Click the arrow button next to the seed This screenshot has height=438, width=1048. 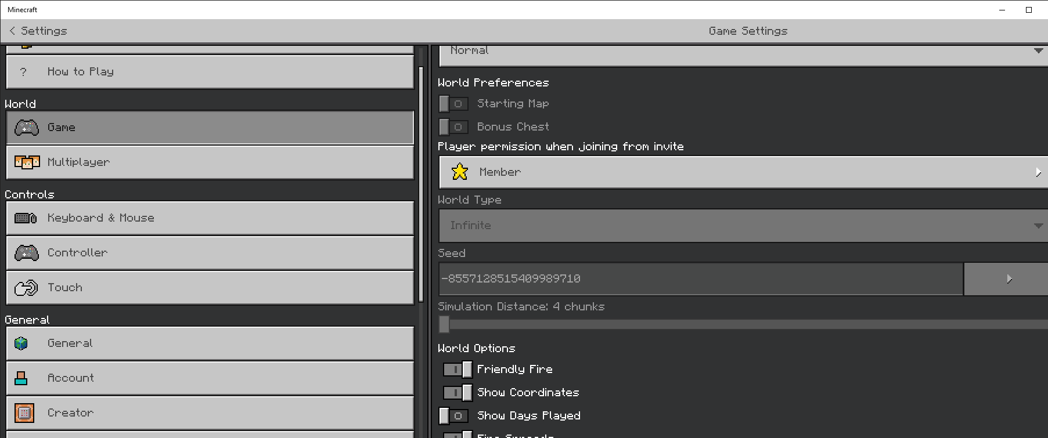tap(1006, 279)
